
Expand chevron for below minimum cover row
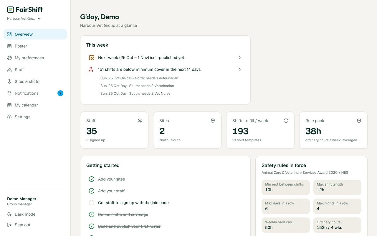pyautogui.click(x=240, y=69)
